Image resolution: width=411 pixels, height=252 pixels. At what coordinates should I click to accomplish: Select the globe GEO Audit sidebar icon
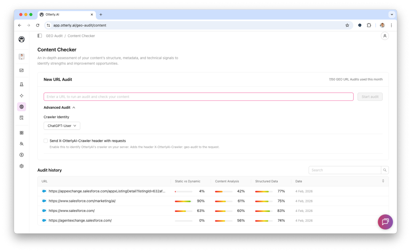pos(22,107)
